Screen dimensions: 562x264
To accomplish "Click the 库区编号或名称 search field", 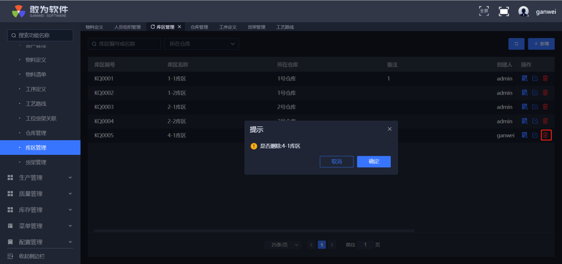I will click(x=124, y=44).
